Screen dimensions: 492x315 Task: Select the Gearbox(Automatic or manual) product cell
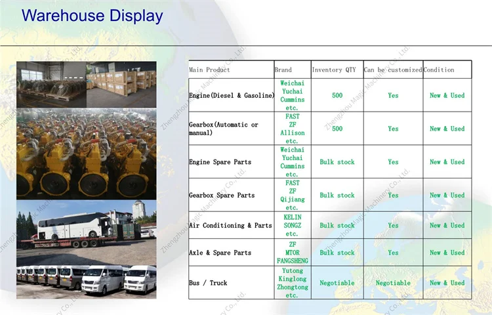tap(224, 129)
